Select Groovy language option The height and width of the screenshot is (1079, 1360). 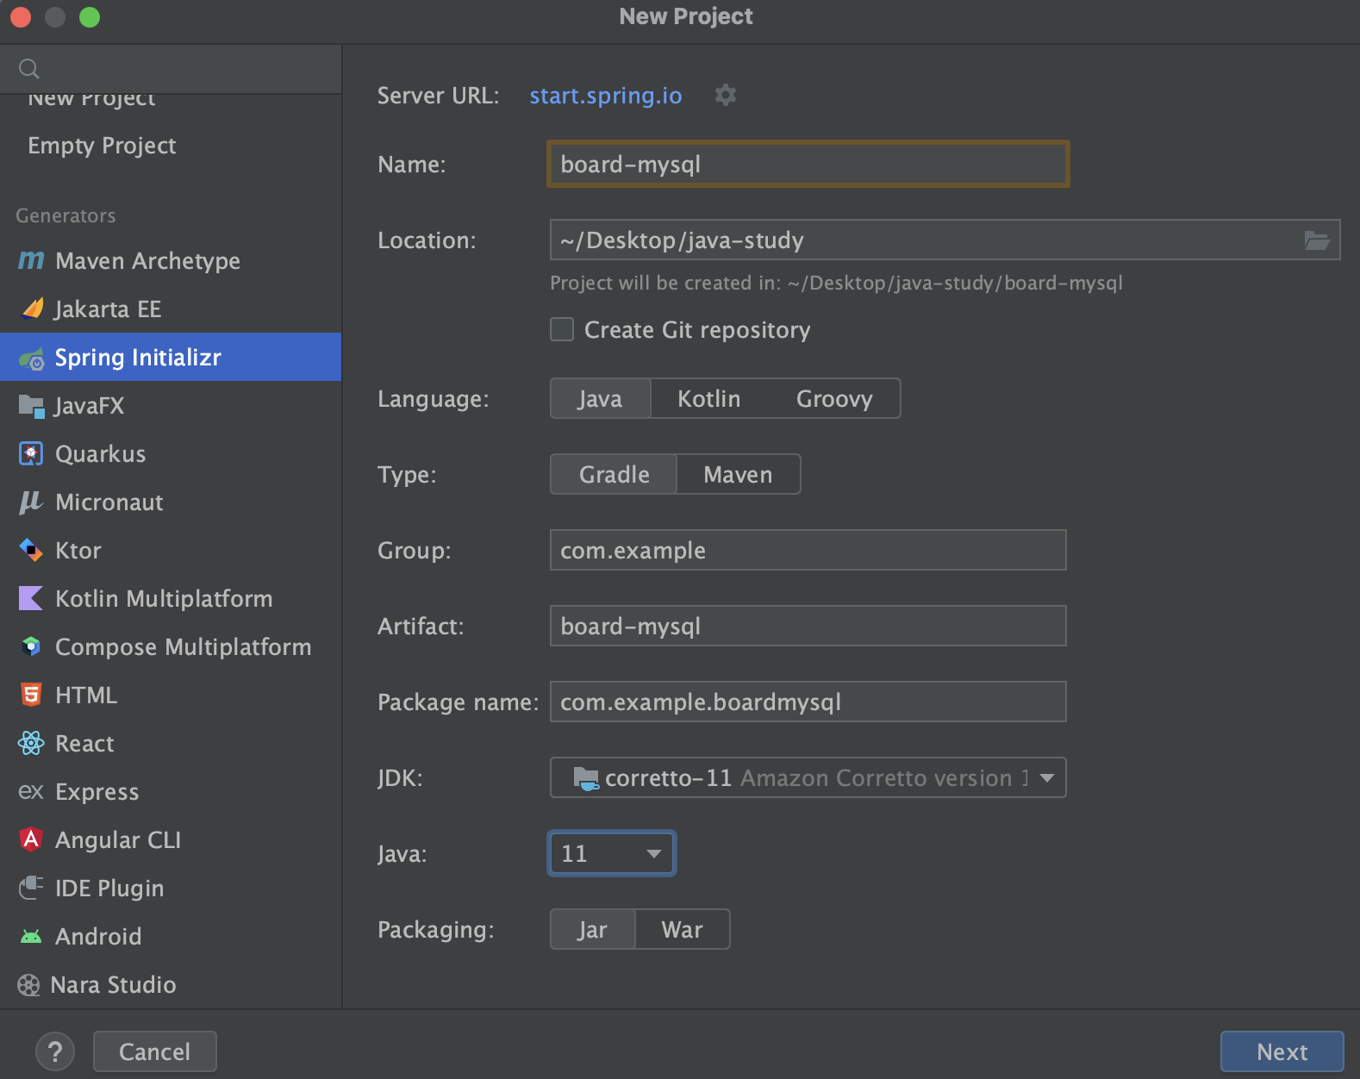tap(834, 398)
